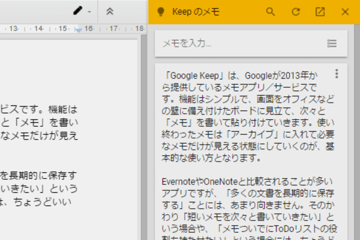Close the Keep notes panel
The image size is (360, 240).
point(345,12)
